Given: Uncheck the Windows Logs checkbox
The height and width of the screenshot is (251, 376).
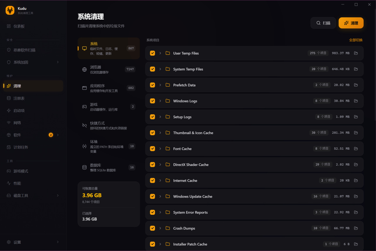Looking at the screenshot, I should 152,101.
